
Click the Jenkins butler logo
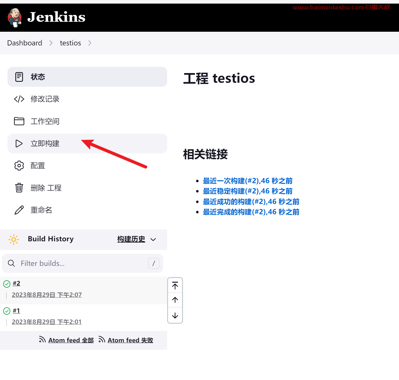15,17
